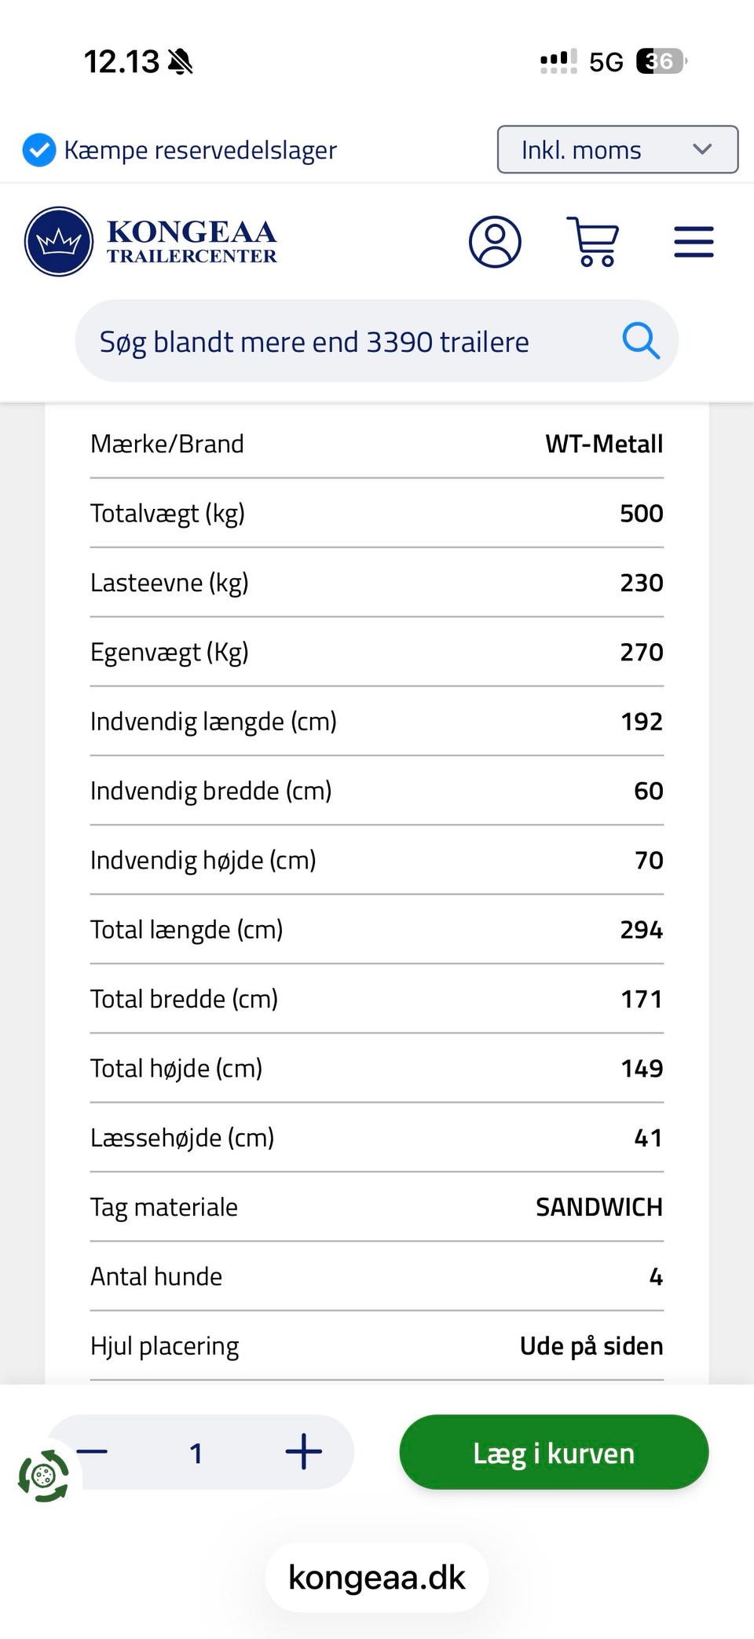Expand the Inkl. moms dropdown
754x1639 pixels.
coord(617,149)
